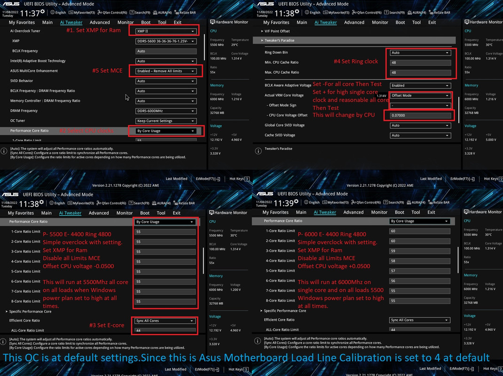This screenshot has width=503, height=376.
Task: Open Search(F9) in the 11:39 screen
Action: click(x=393, y=203)
